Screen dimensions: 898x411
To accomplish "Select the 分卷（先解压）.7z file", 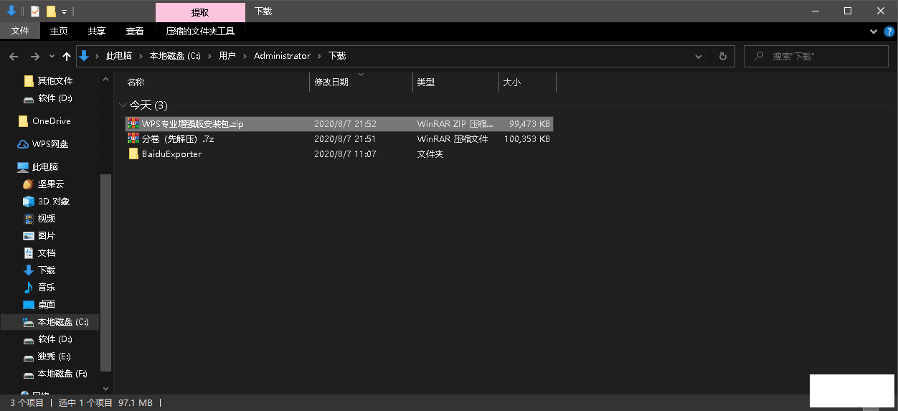I will coord(339,139).
